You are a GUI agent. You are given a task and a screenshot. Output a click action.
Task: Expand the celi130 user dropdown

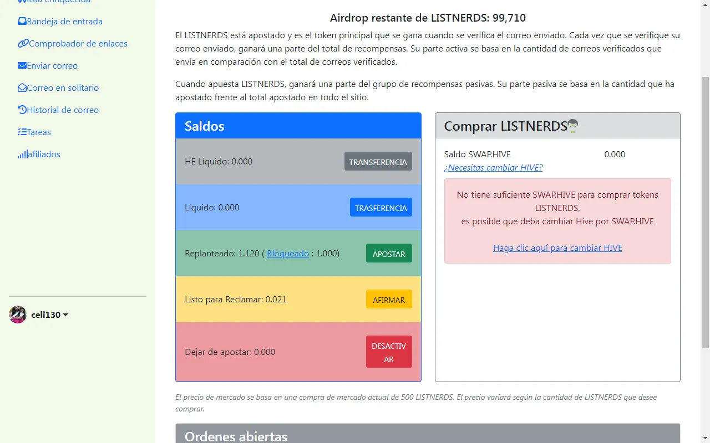click(x=49, y=315)
